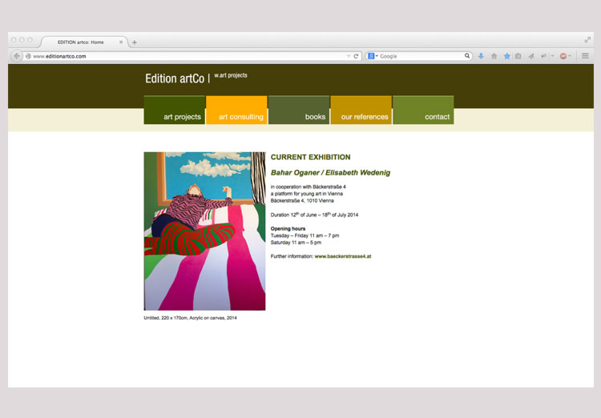Click the macOS window close button
The height and width of the screenshot is (418, 601).
click(14, 40)
